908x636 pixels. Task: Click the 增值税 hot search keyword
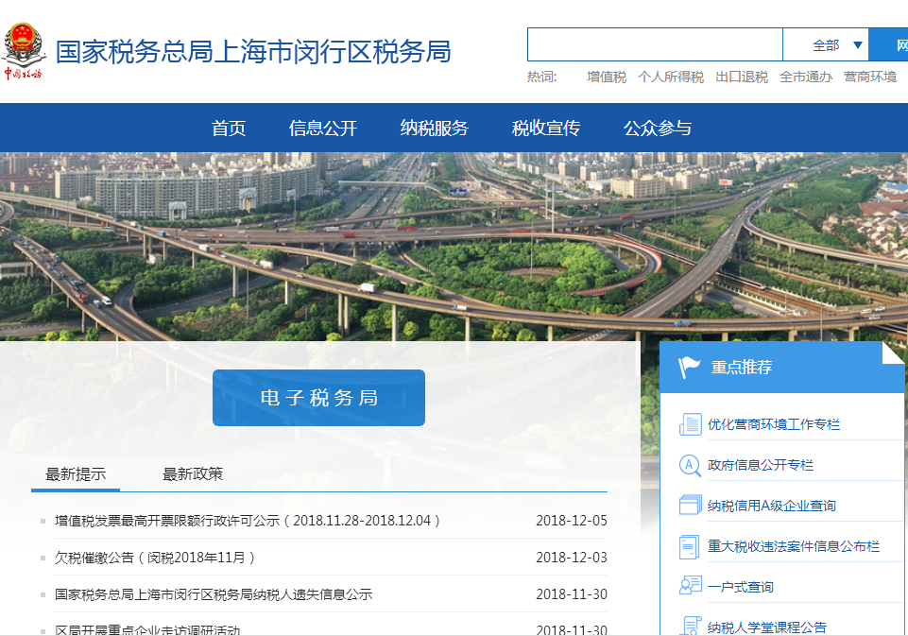click(605, 77)
